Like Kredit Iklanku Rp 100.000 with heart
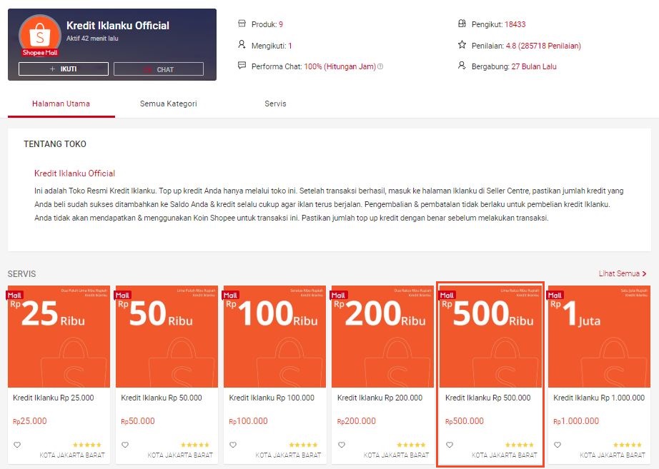 click(x=233, y=445)
